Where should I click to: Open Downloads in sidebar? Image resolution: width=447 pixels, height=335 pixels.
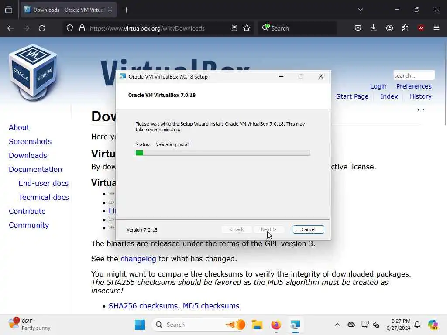(x=28, y=155)
